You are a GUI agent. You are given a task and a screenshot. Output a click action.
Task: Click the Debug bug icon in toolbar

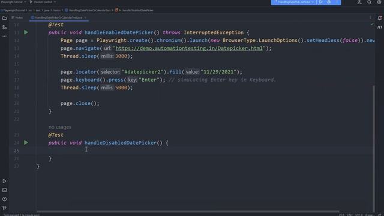click(329, 2)
